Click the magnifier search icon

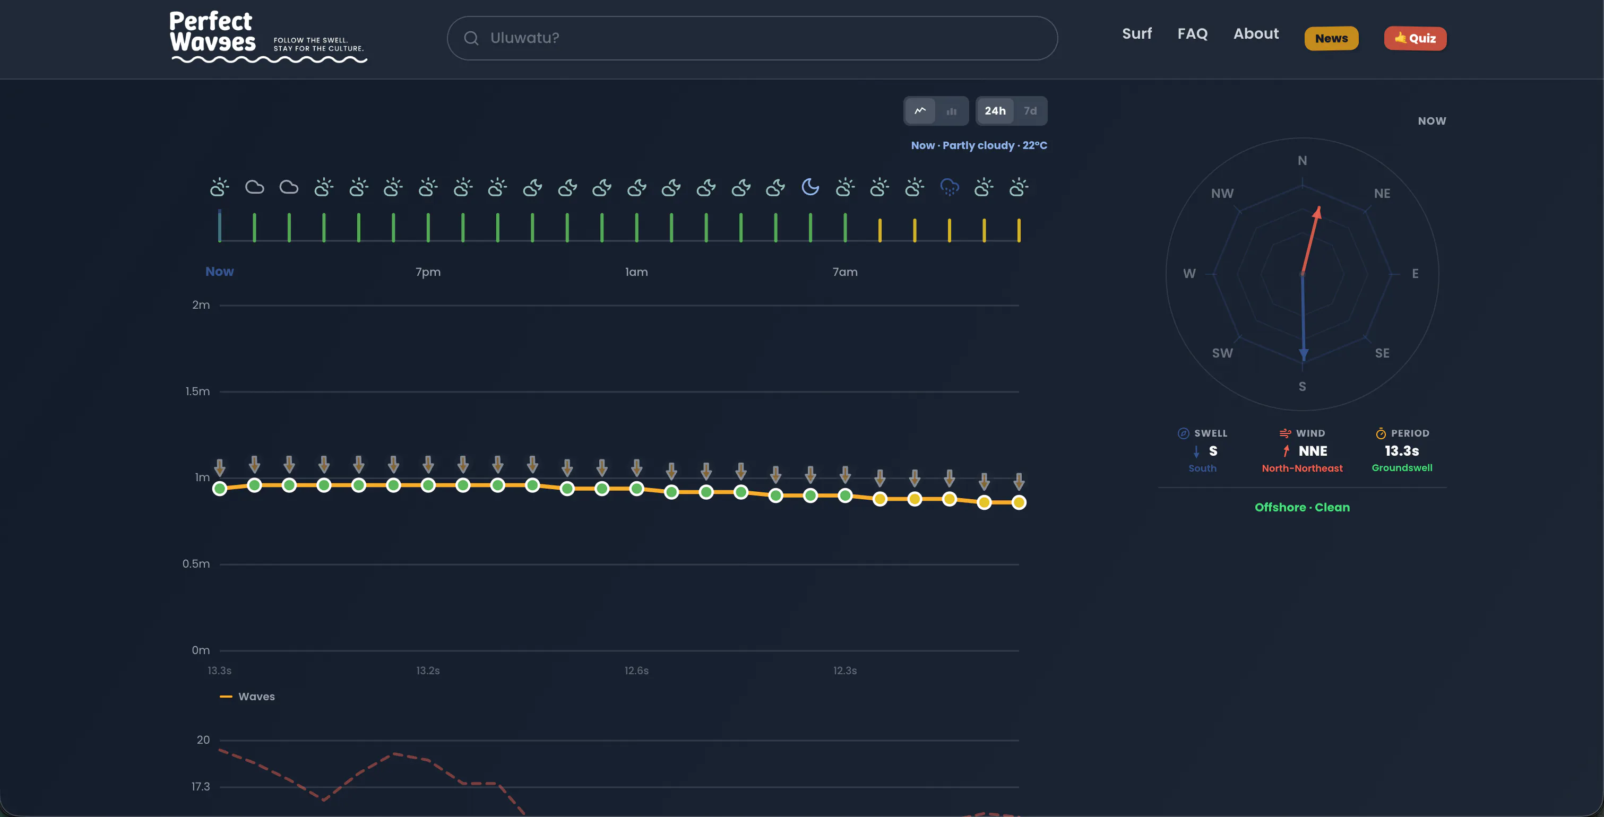click(471, 38)
